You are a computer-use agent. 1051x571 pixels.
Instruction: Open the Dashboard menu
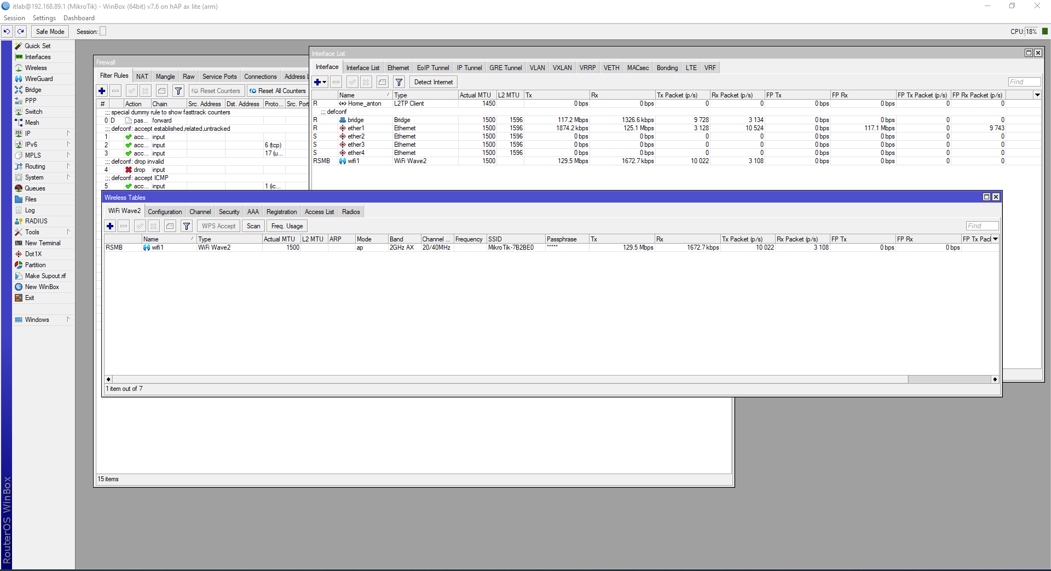[79, 18]
